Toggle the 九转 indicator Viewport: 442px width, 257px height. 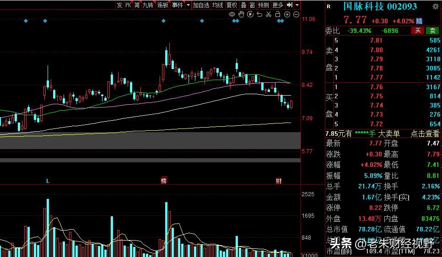(x=148, y=5)
